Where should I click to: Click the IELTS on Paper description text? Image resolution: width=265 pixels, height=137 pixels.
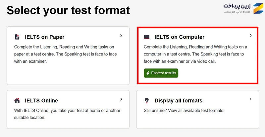pyautogui.click(x=65, y=54)
